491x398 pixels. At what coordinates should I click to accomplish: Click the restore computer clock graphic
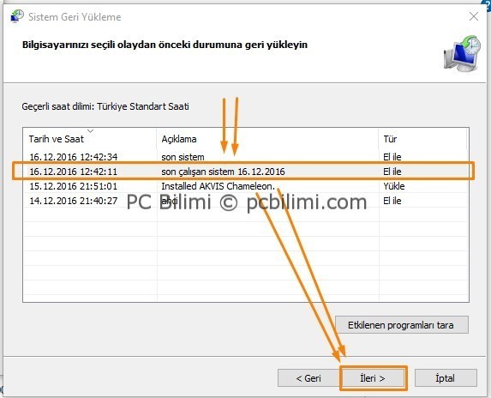coord(462,53)
